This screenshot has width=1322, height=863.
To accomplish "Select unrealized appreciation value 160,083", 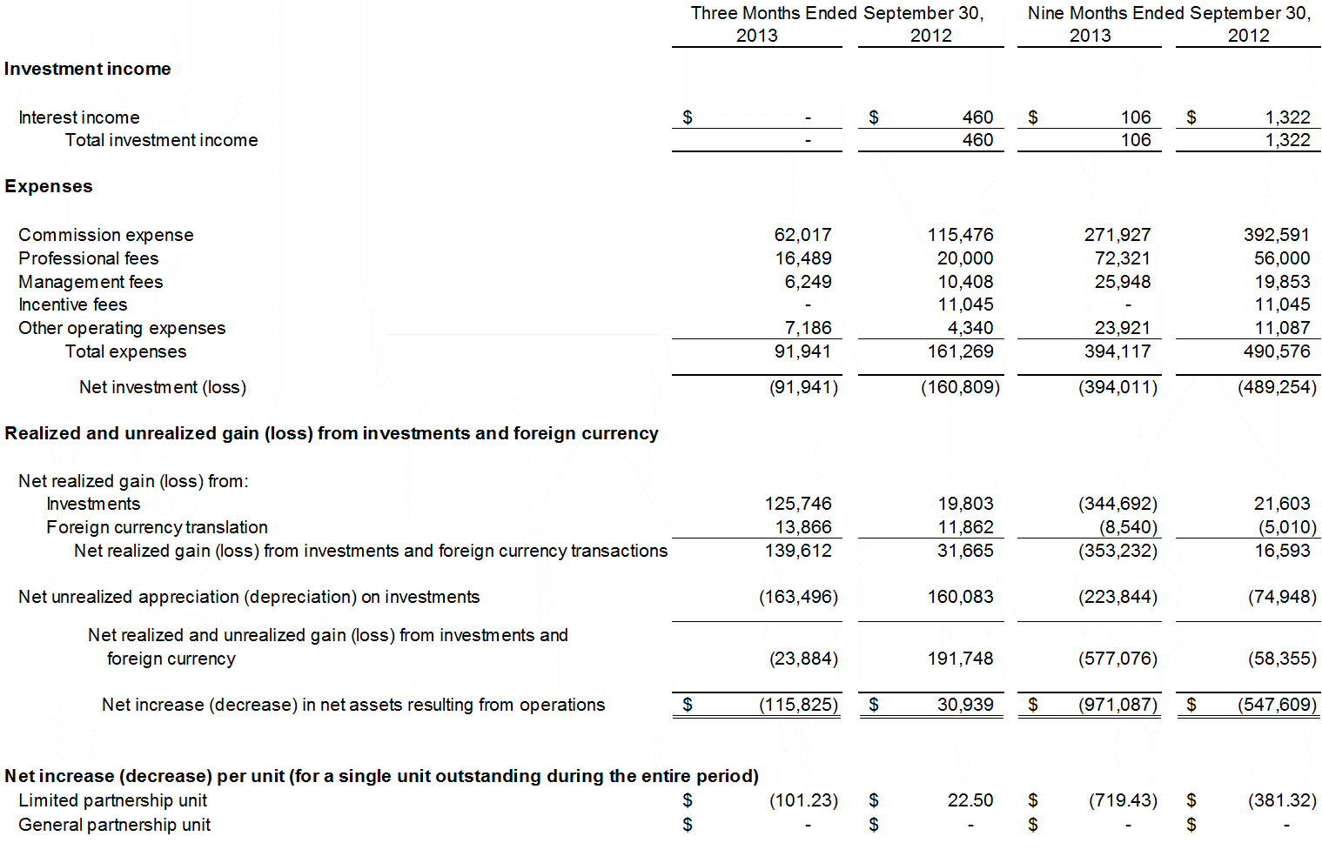I will tap(961, 597).
